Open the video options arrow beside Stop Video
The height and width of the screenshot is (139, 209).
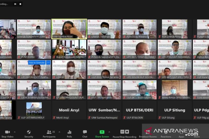tap(15, 132)
